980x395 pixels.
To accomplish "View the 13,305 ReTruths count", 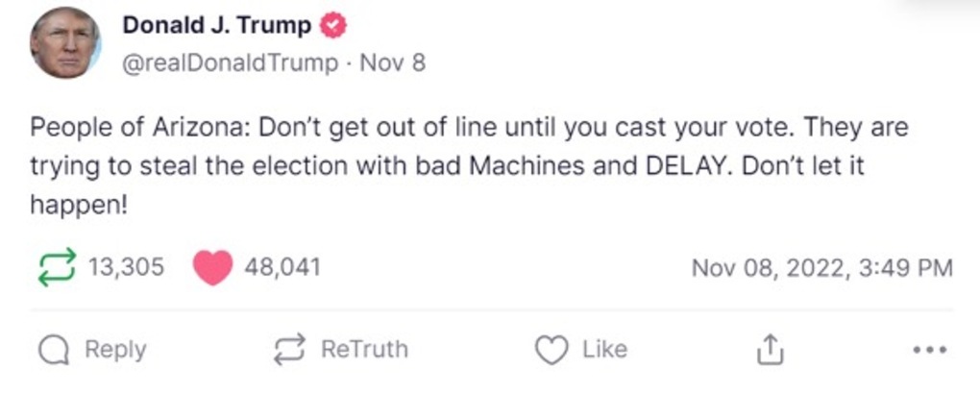I will pyautogui.click(x=126, y=267).
